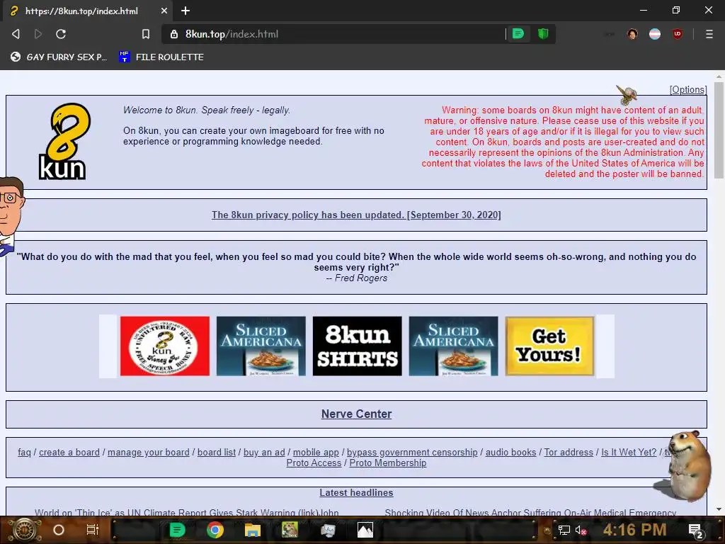Open the [Options] link

(x=688, y=90)
